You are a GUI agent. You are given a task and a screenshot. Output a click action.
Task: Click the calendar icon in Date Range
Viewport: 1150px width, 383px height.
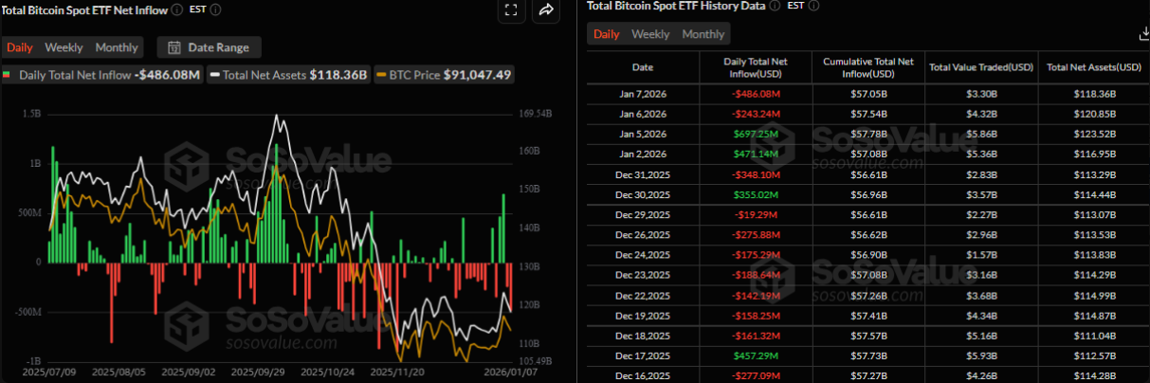click(175, 47)
